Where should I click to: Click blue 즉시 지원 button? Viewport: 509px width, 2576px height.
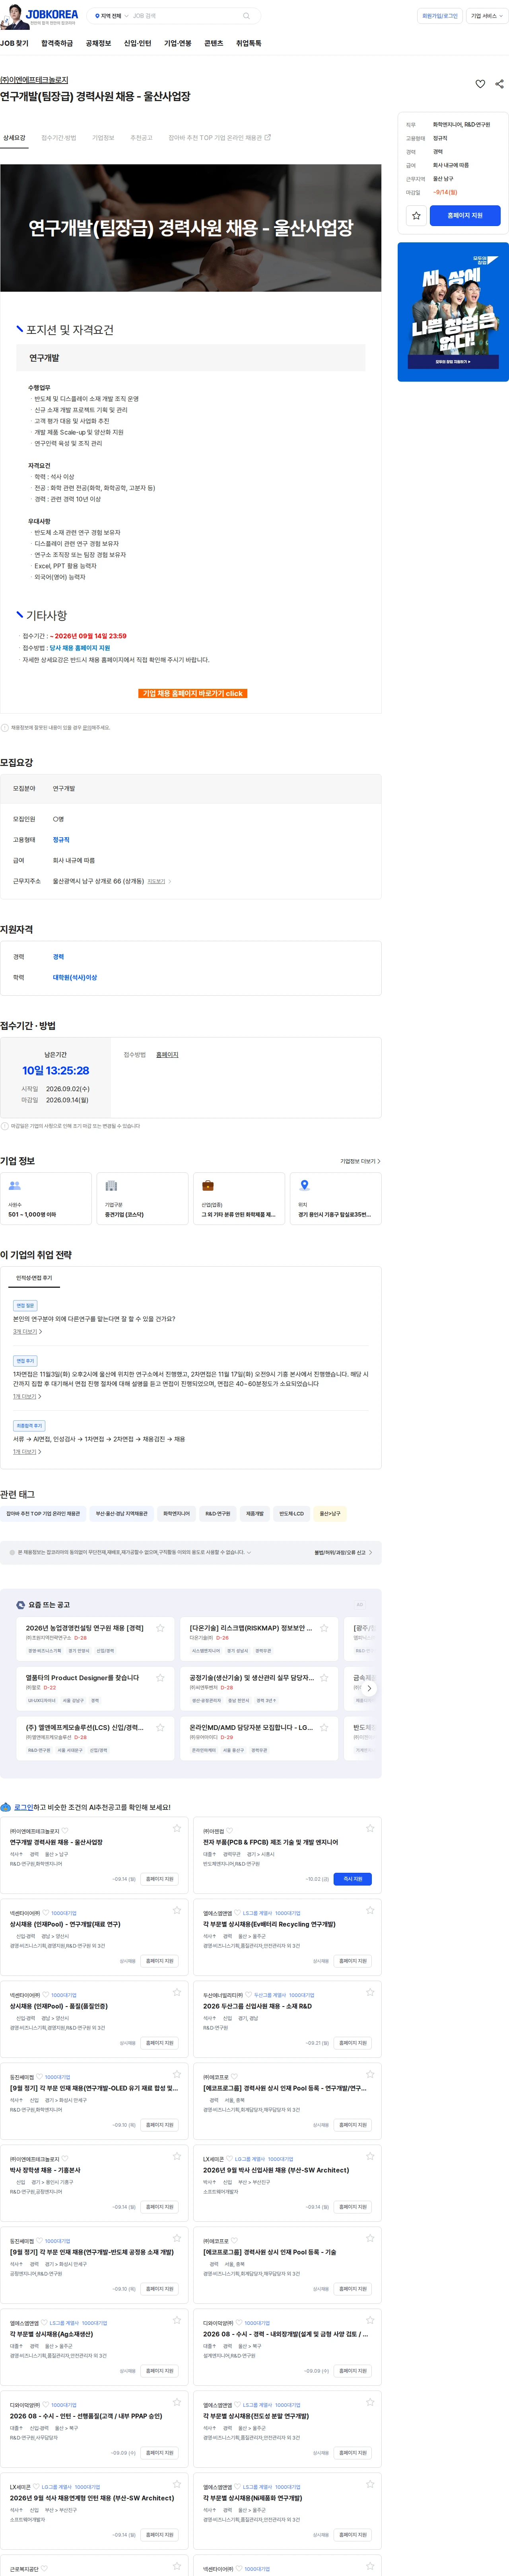[353, 1879]
